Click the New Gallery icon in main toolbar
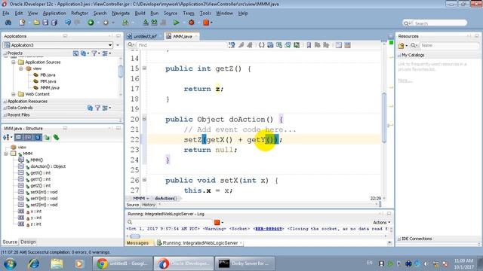Screen dimensions: 483x271 click(22, 23)
